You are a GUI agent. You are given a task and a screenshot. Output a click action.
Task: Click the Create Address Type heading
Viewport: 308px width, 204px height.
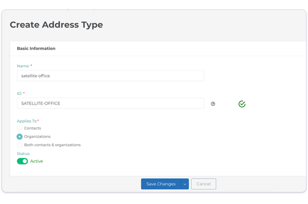[x=56, y=25]
